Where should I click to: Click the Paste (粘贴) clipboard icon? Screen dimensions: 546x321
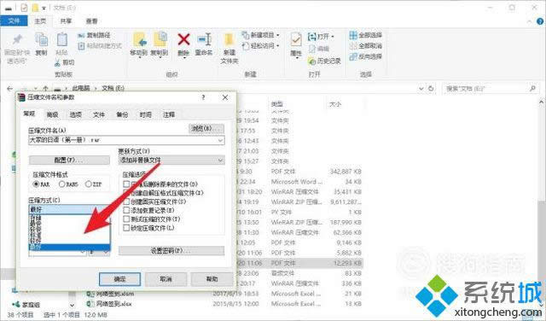pyautogui.click(x=62, y=40)
